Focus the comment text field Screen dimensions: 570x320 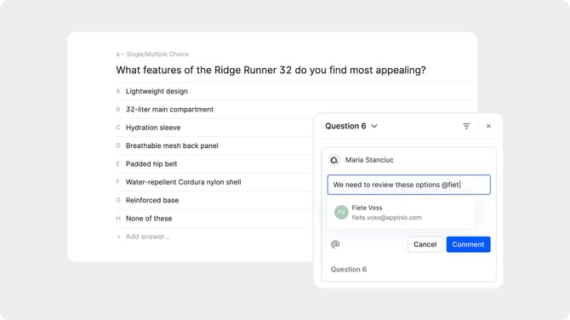point(408,185)
